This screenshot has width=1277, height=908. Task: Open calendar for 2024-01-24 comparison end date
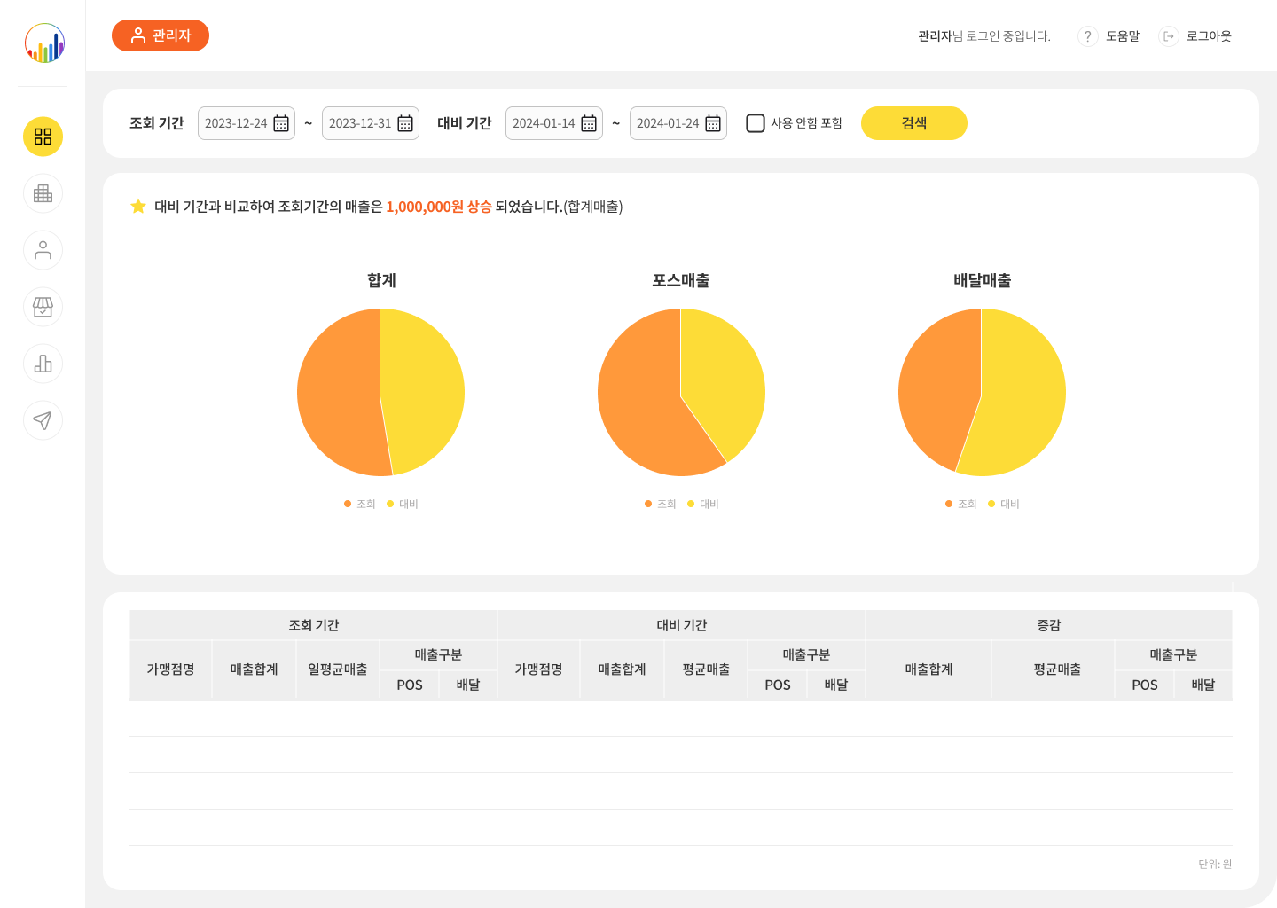[x=713, y=123]
